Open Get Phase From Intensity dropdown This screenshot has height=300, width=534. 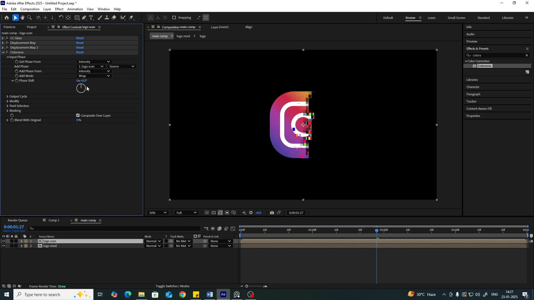click(94, 62)
